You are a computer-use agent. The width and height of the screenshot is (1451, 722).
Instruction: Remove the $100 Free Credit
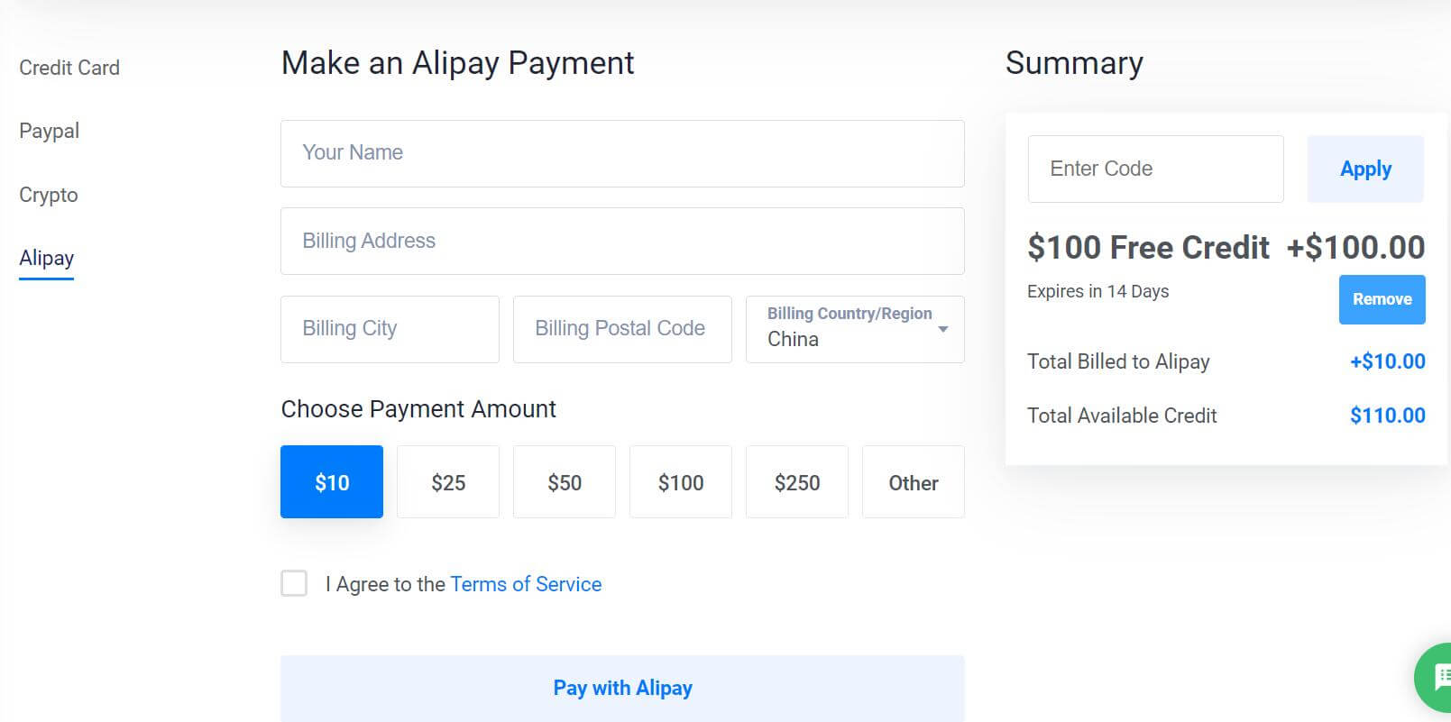point(1382,299)
